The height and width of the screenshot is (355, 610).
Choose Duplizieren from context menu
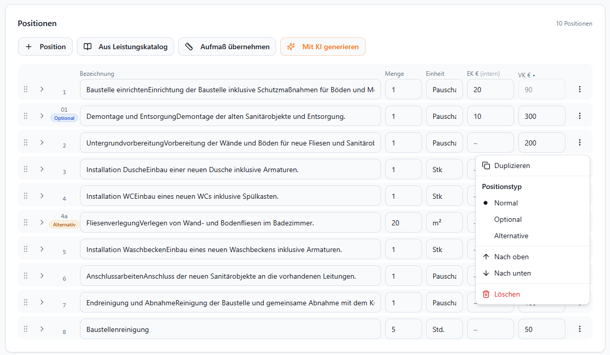click(533, 165)
